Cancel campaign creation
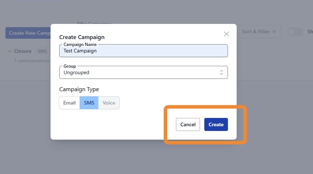Viewport: 313px width, 174px height. (x=188, y=124)
